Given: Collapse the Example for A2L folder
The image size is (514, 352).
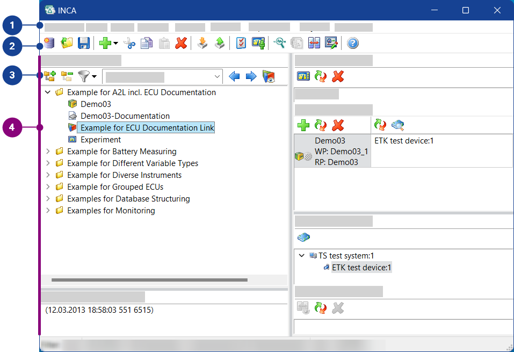Looking at the screenshot, I should point(48,92).
